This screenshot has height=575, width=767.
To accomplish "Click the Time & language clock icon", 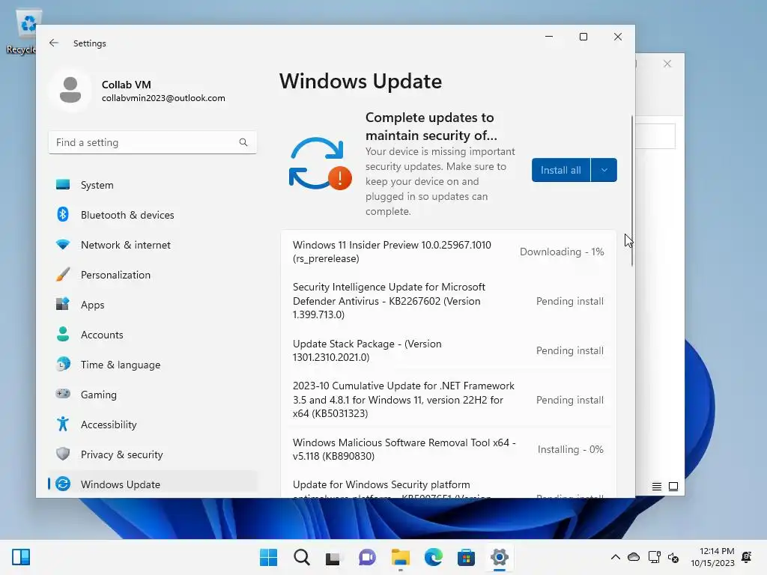I will [x=63, y=365].
